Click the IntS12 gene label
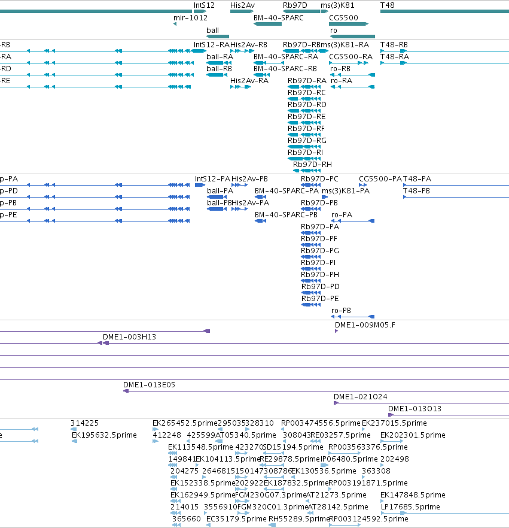 coord(204,5)
